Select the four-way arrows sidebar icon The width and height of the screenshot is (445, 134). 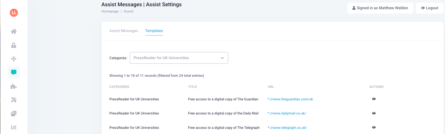[x=14, y=59]
